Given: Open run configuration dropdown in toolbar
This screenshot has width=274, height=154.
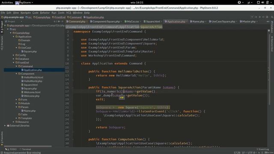Looking at the screenshot, I should point(252,17).
